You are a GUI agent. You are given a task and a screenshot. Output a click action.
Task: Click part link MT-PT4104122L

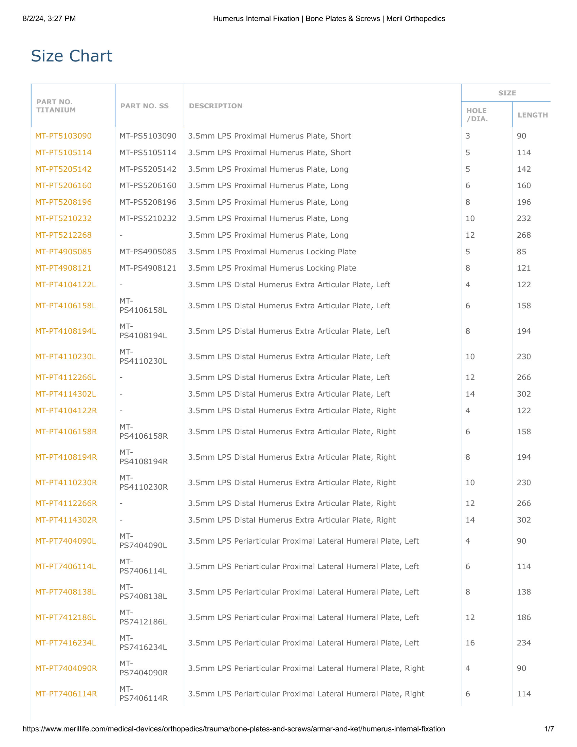[66, 285]
